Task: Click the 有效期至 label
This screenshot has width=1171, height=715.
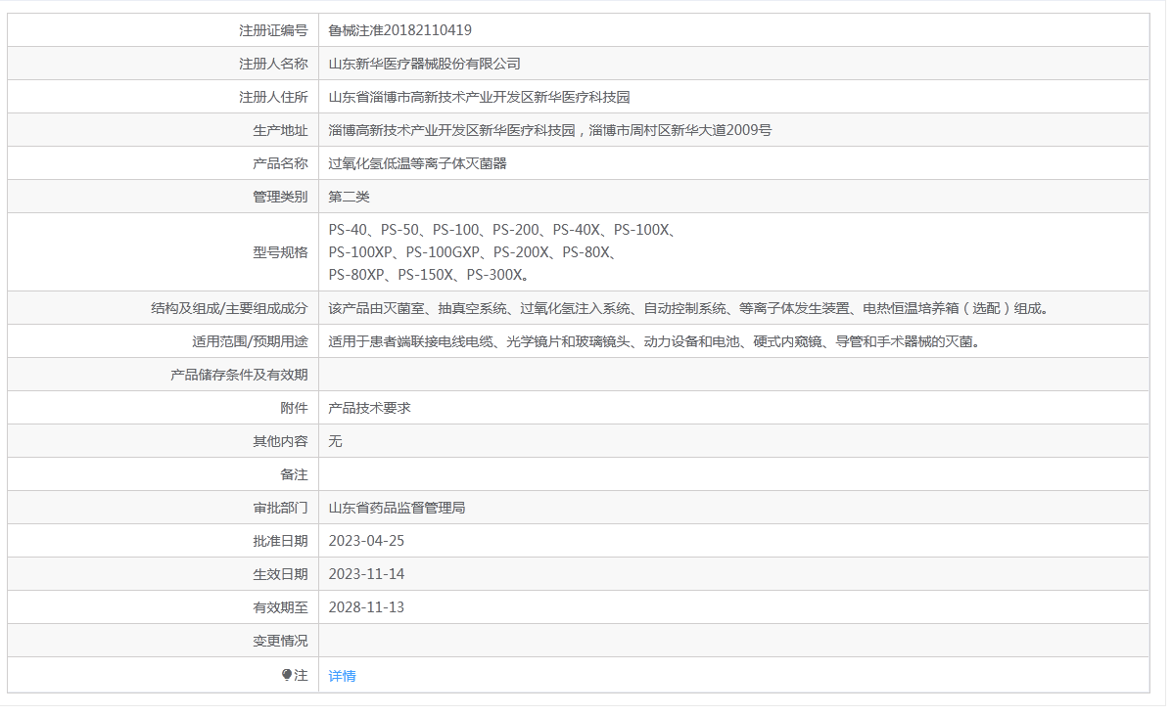Action: pos(280,607)
